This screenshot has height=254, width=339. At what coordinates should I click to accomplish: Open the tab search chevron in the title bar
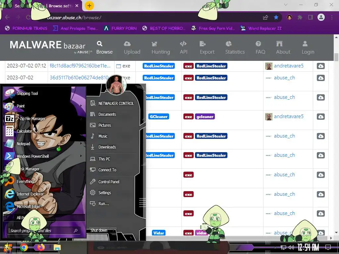286,5
